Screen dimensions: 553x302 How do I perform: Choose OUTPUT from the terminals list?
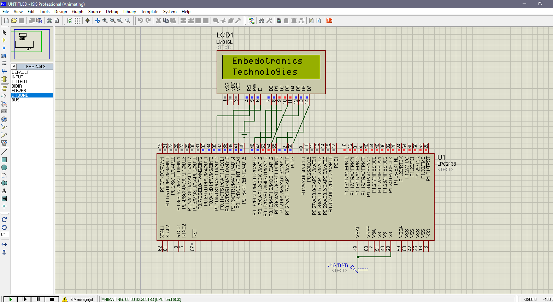(x=19, y=81)
